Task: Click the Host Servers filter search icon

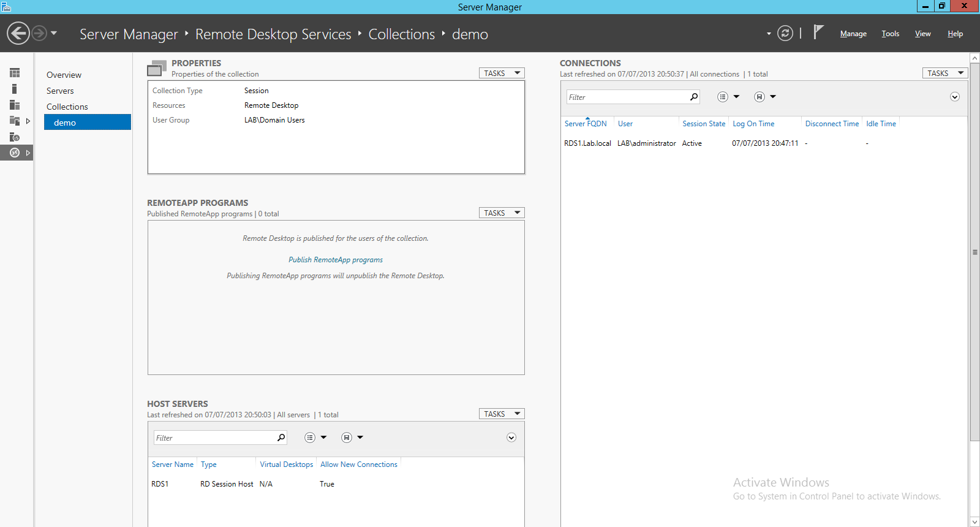Action: point(281,438)
